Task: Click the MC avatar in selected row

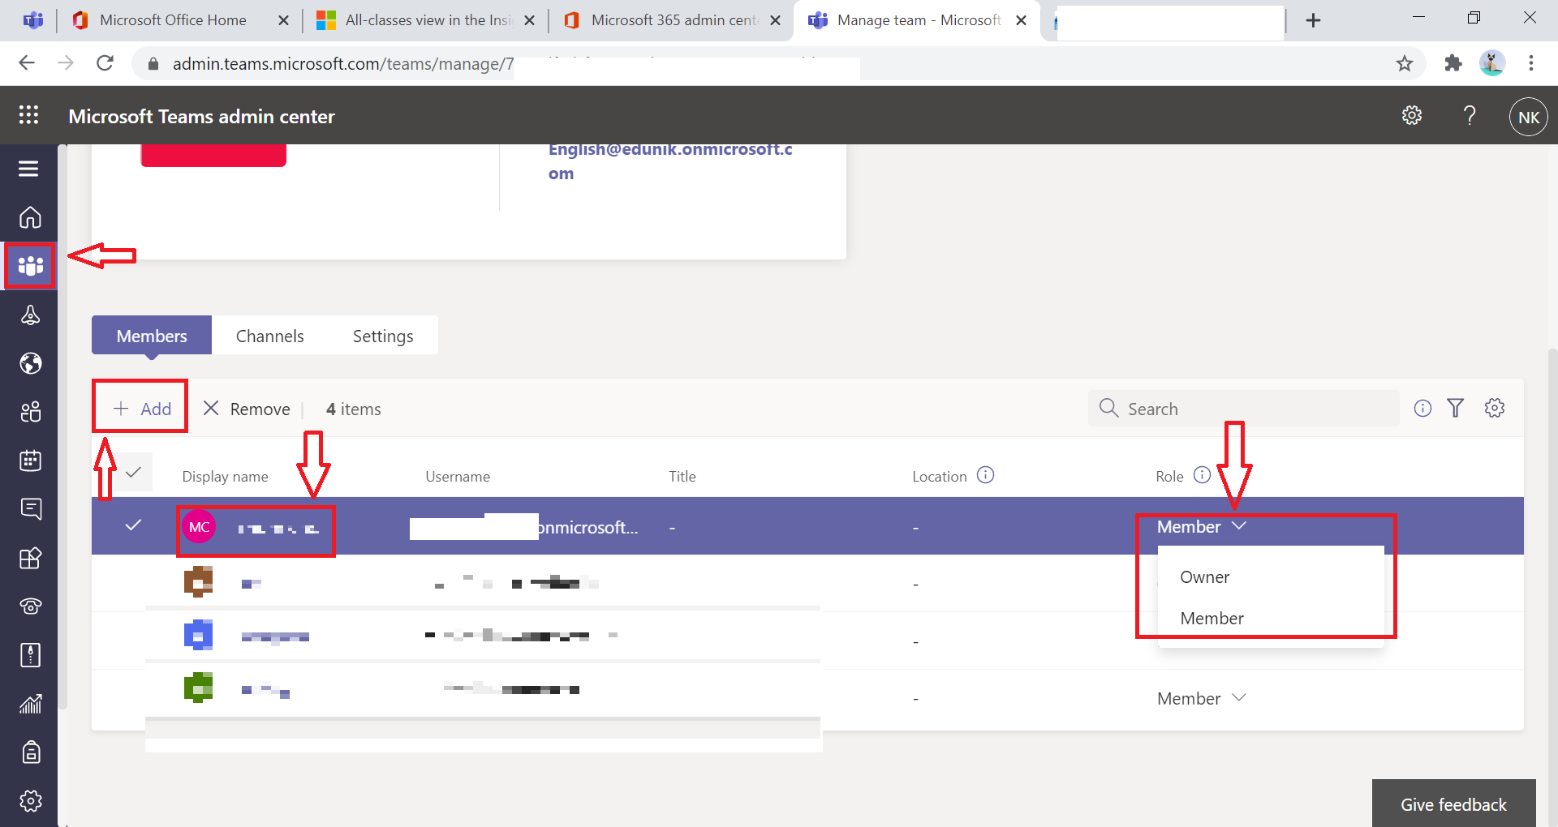Action: tap(199, 527)
